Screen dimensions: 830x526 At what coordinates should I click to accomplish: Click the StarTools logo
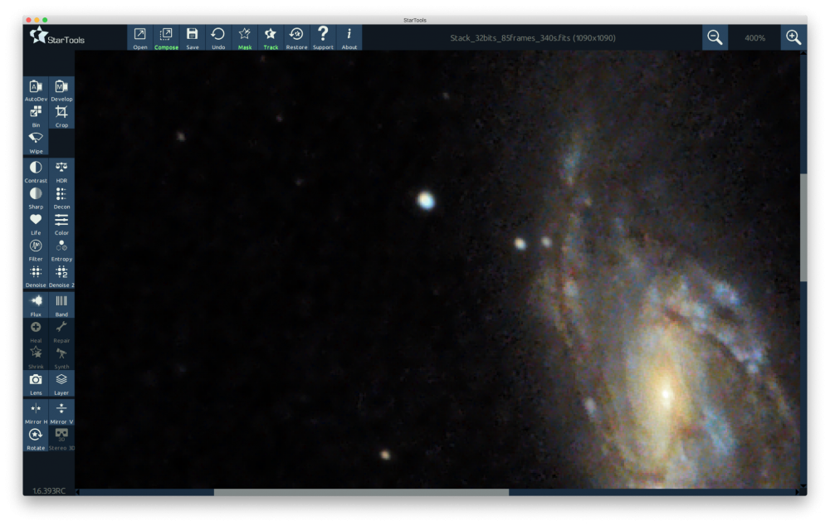pos(57,36)
